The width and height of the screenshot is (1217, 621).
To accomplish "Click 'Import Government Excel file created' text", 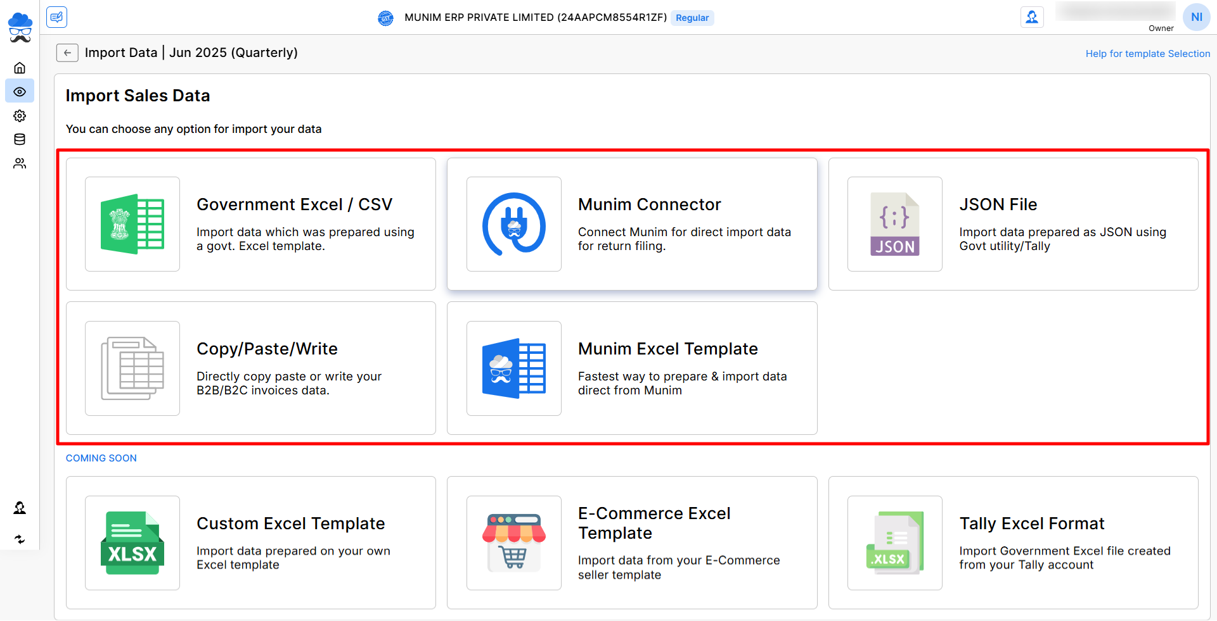I will 1065,558.
